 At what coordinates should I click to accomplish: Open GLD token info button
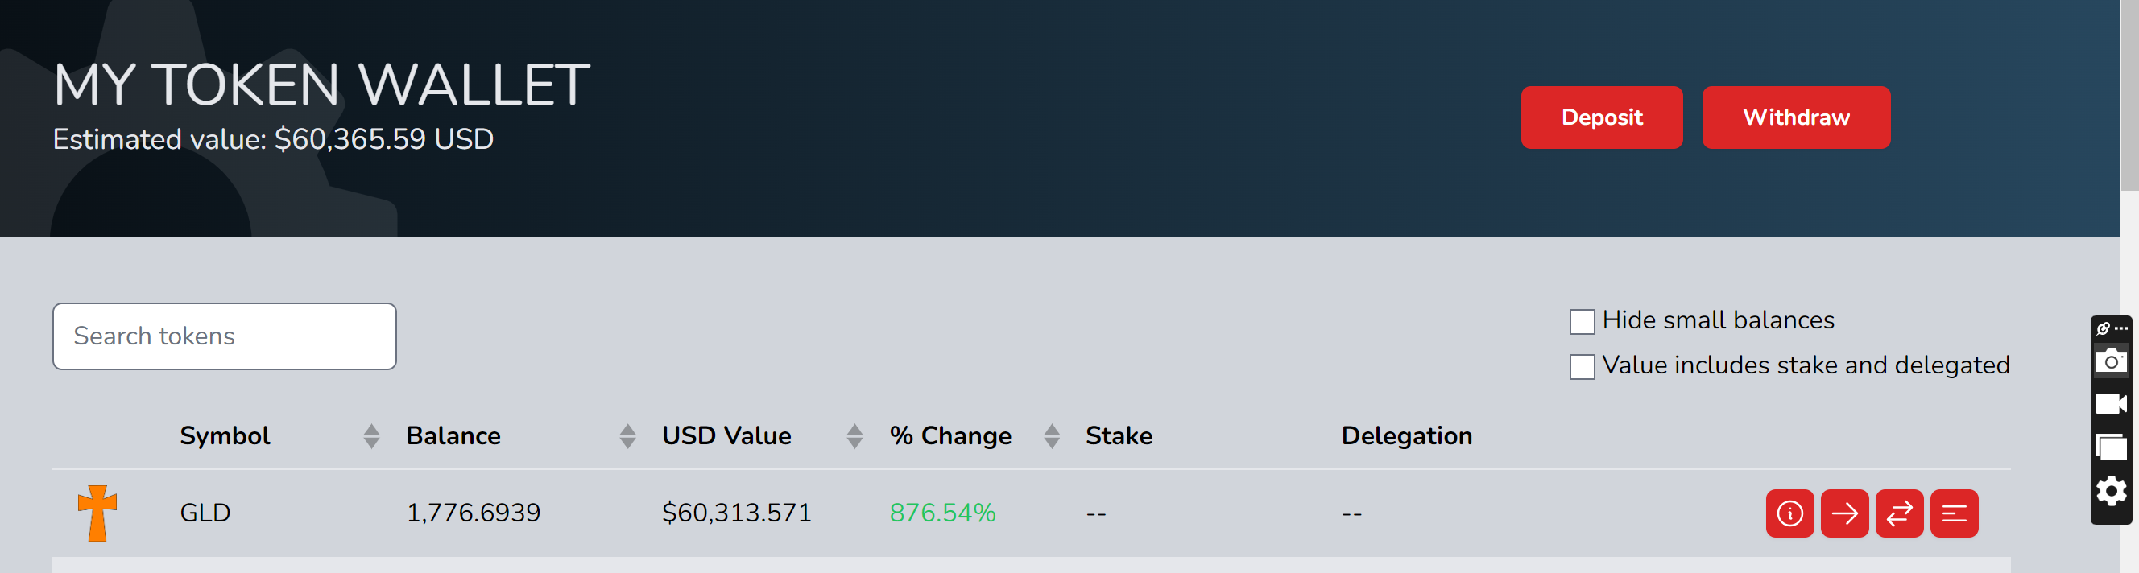[1789, 513]
